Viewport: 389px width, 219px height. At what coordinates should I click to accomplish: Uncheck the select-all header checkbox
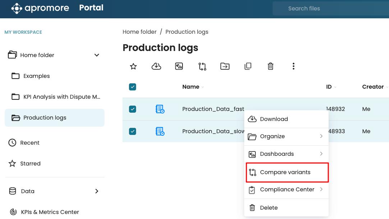[133, 87]
